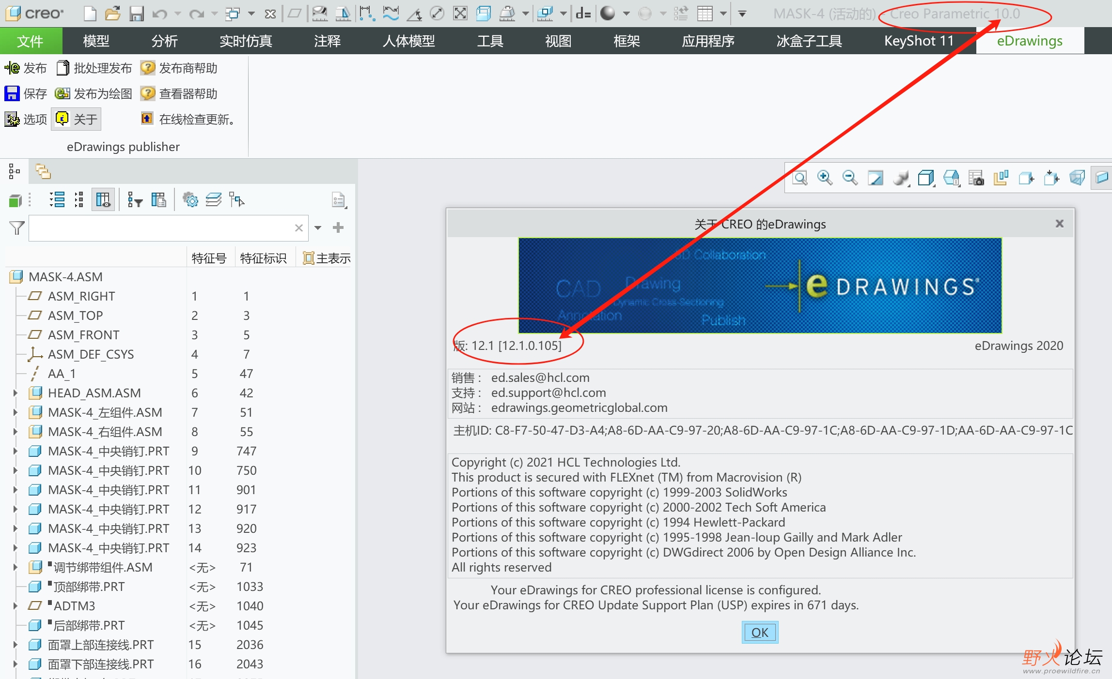The width and height of the screenshot is (1112, 679).
Task: Click the Refit zoom icon in graphics toolbar
Action: coord(800,178)
